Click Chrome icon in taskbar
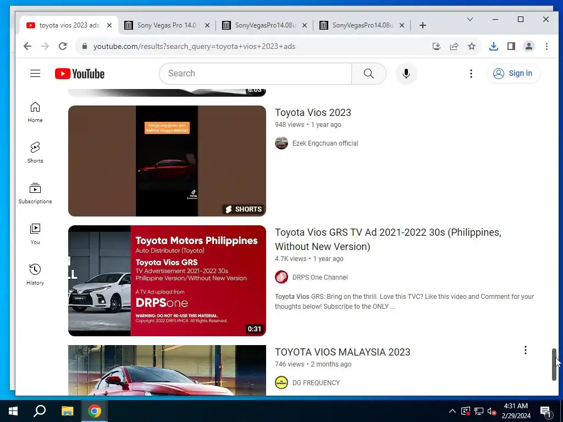This screenshot has height=422, width=563. 95,411
